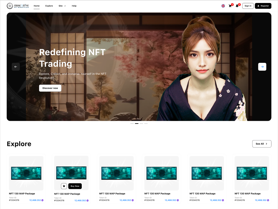
Task: Open the Explore nav item
Action: pos(49,6)
